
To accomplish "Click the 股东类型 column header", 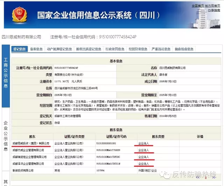I will tap(158, 137).
